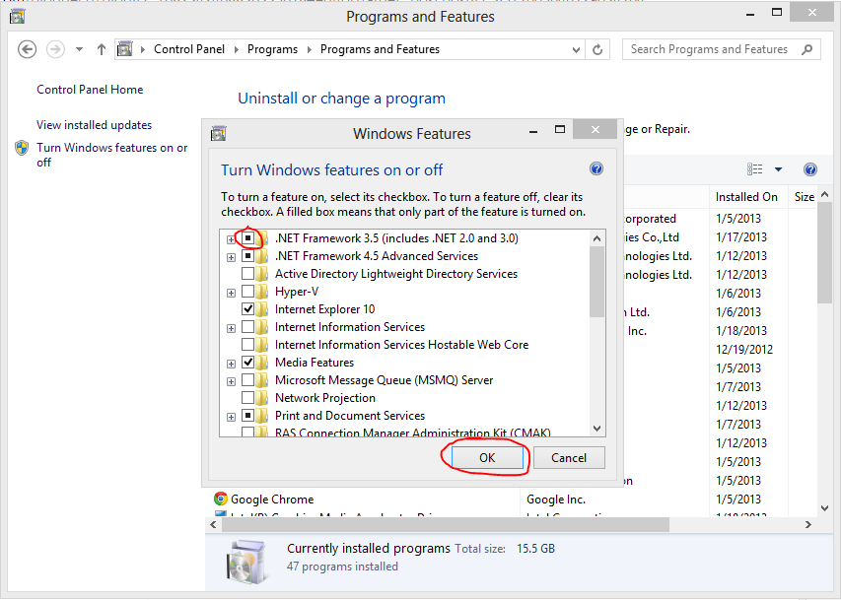Click Turn Windows features on or off link
This screenshot has width=841, height=600.
112,155
